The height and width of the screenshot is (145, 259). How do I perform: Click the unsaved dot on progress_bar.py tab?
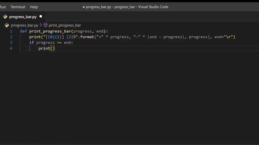(x=41, y=17)
